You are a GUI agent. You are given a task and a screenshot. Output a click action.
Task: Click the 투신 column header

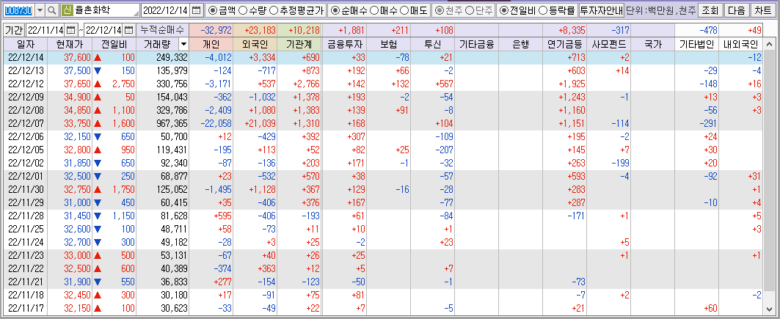pos(433,44)
